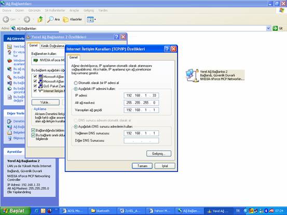The image size is (287, 215).
Task: Toggle QoS Paket Zamanlayıcısı checkbox
Action: (35, 86)
